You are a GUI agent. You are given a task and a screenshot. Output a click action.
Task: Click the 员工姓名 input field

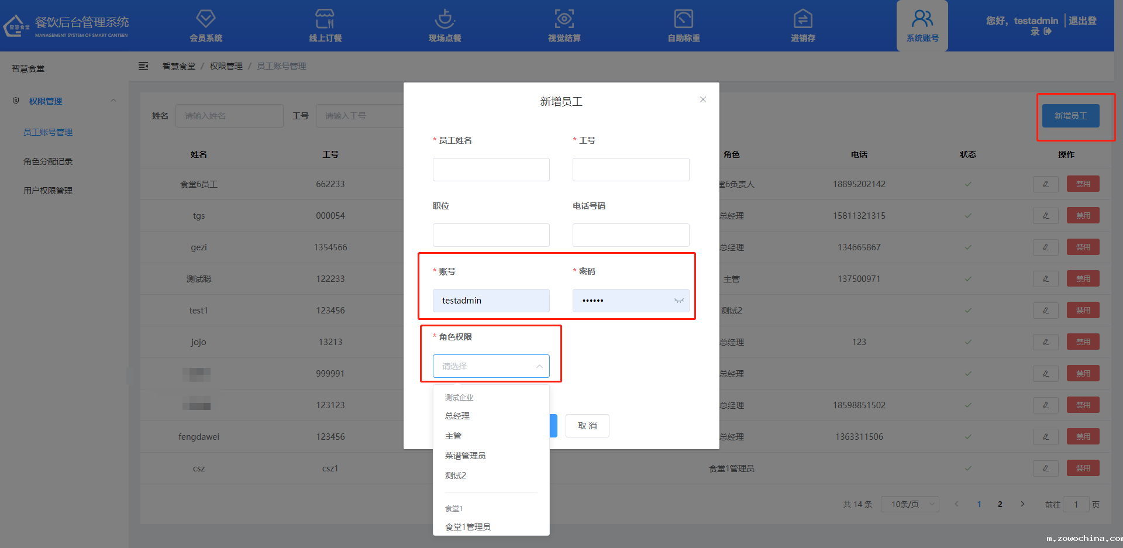point(491,170)
